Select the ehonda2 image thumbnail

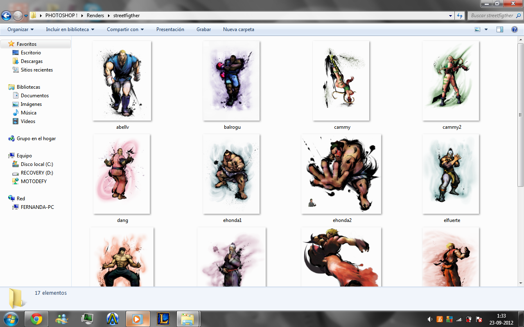(x=341, y=174)
